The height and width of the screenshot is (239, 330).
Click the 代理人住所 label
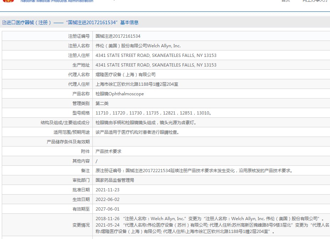79,84
